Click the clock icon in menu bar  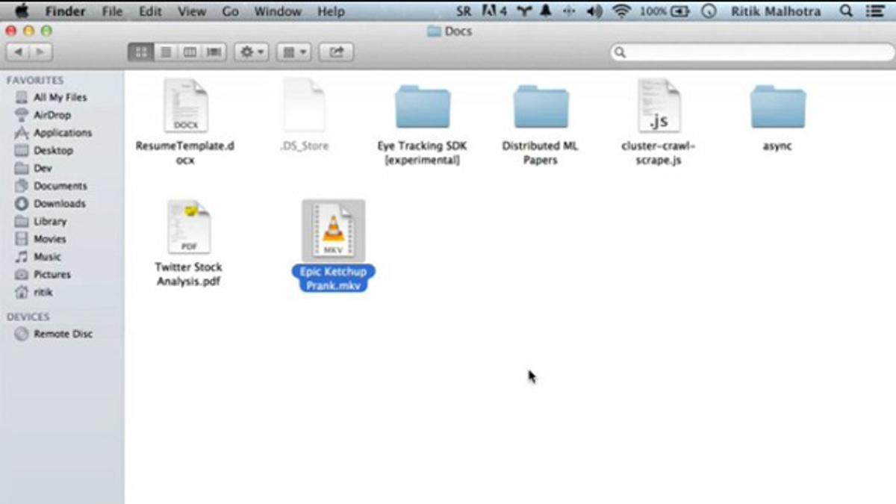pos(709,11)
